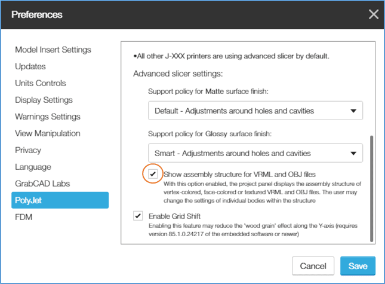Screen dimensions: 385x284
Task: Click the Matte support policy dropdown arrow
Action: tap(353, 111)
